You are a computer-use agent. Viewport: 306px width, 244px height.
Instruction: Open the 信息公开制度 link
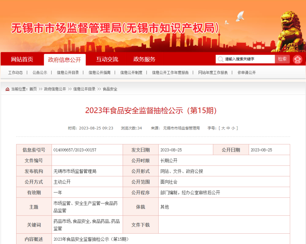[131, 73]
